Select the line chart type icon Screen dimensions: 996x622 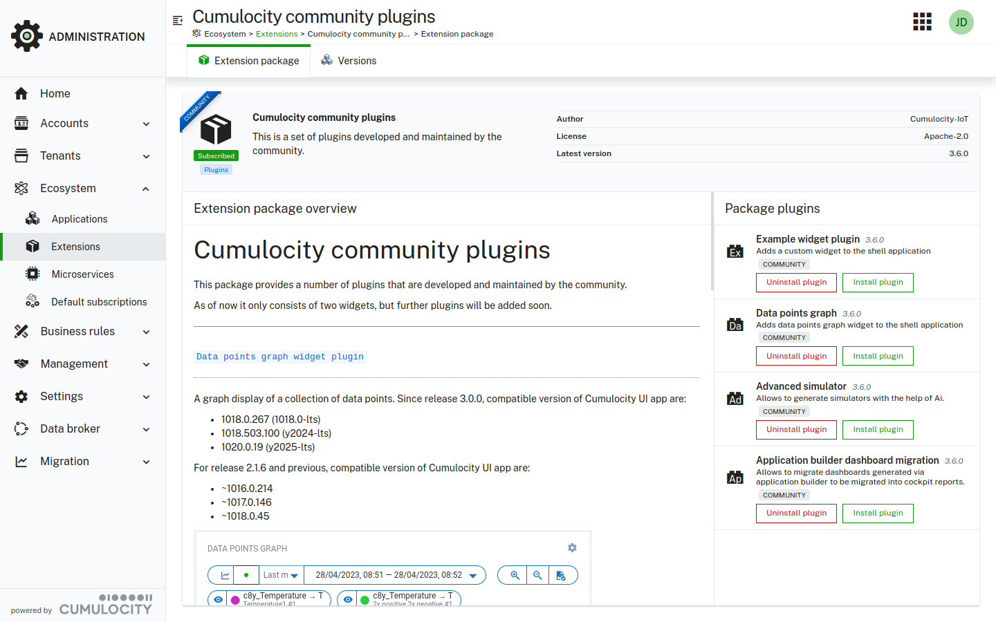coord(225,574)
